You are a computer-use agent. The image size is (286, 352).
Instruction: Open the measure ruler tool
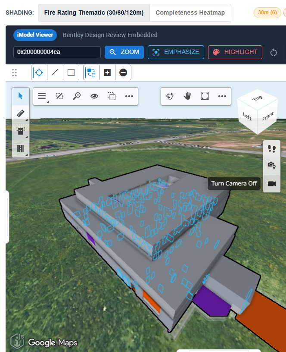coord(20,113)
